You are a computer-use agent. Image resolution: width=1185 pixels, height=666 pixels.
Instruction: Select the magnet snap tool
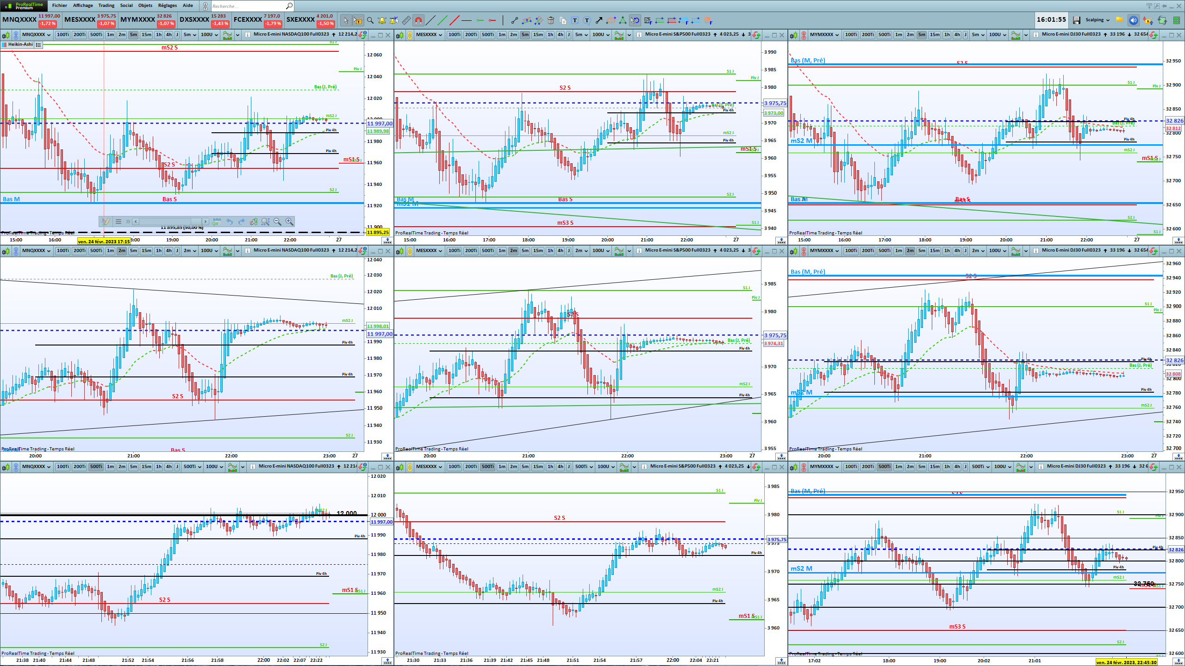[418, 20]
